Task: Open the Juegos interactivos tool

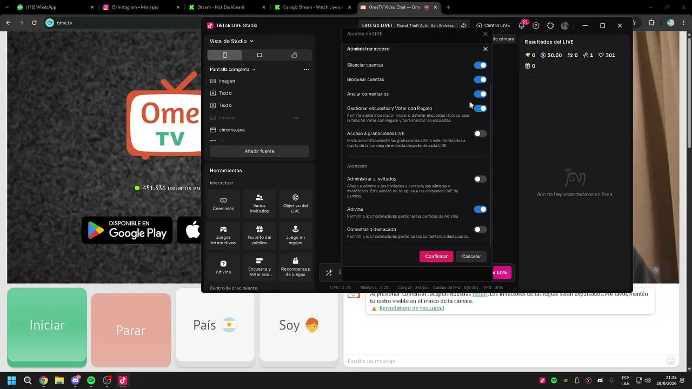Action: point(223,234)
